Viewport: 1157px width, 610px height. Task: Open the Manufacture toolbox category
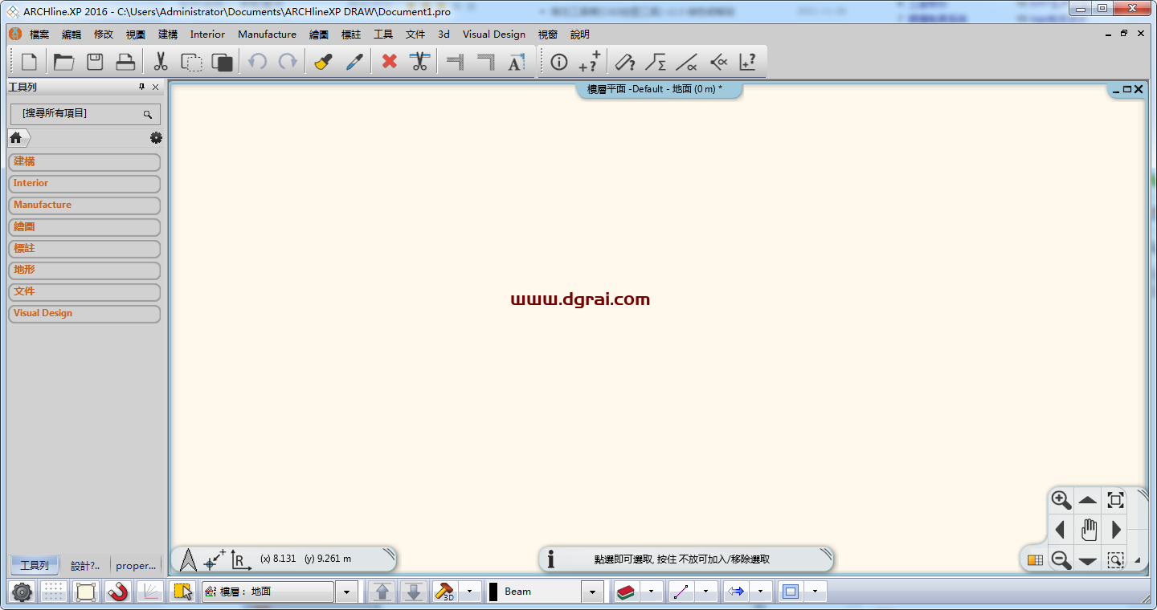tap(84, 205)
